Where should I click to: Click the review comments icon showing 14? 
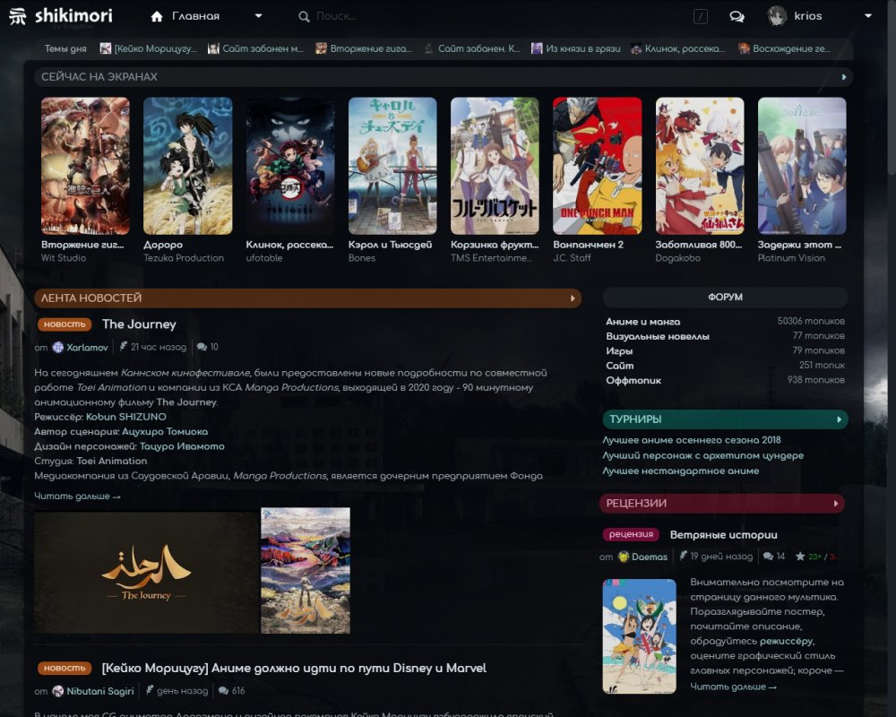point(768,557)
